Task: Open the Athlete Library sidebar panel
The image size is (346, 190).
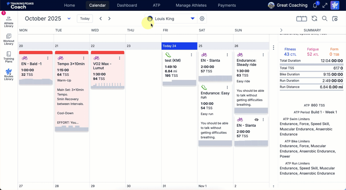Action: click(9, 22)
